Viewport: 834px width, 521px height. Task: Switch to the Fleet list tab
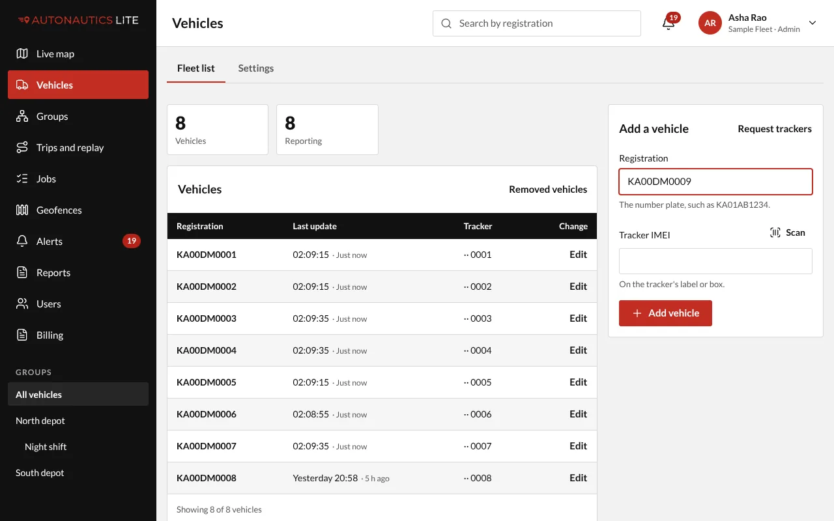tap(196, 68)
